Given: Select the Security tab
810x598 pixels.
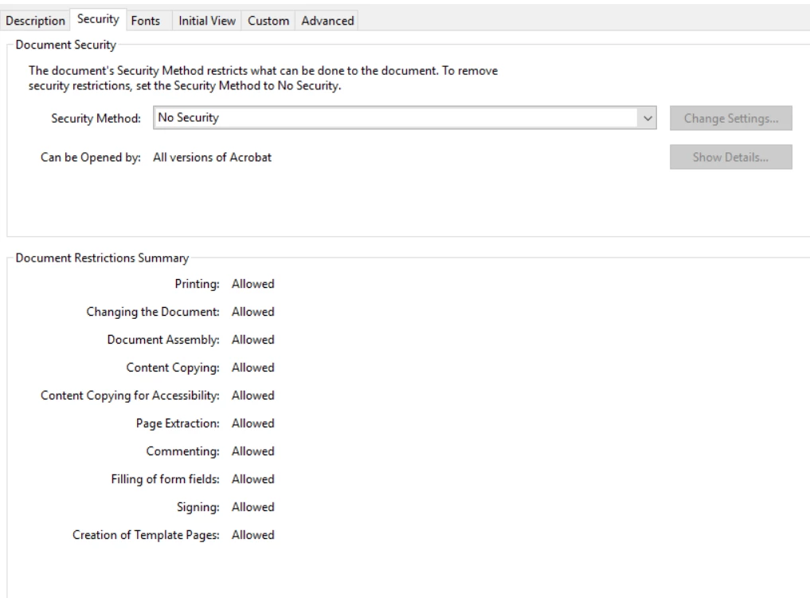Looking at the screenshot, I should pos(98,19).
